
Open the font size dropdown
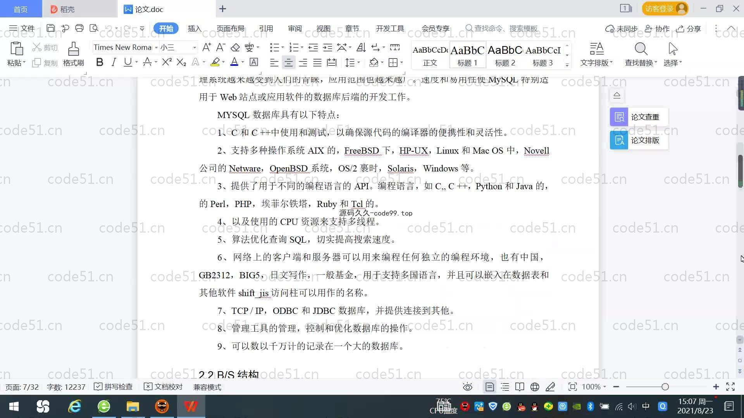pyautogui.click(x=195, y=47)
